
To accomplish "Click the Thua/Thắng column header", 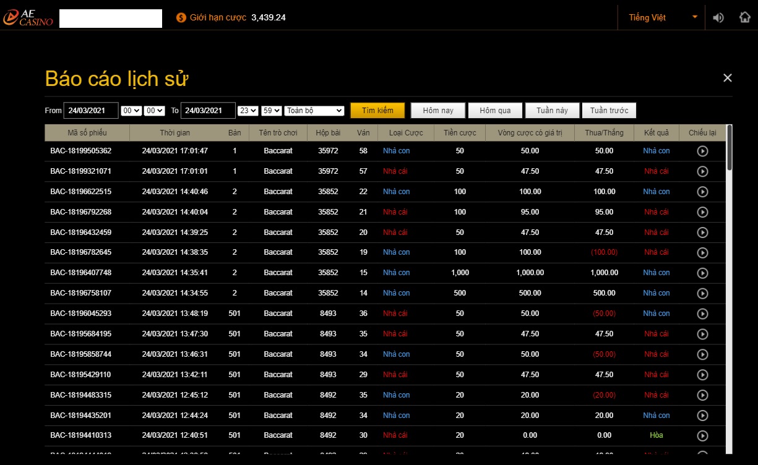I will click(x=604, y=133).
